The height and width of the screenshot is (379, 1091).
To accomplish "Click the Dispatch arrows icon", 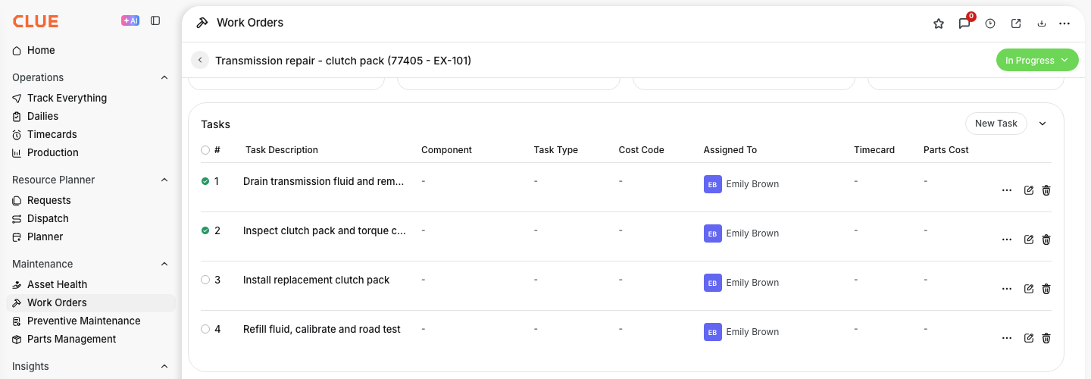I will (17, 219).
